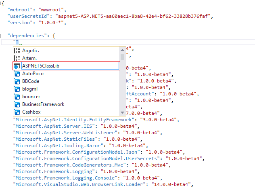Collapse the dependencies section outline
255x188 pixels.
tap(0, 36)
